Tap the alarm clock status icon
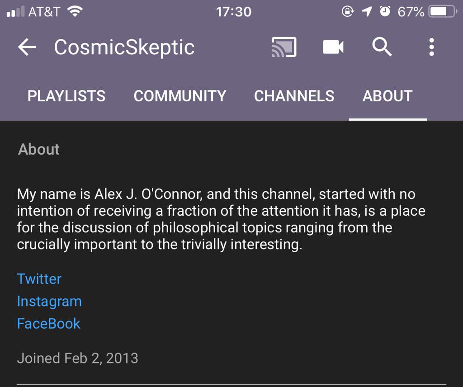 [x=385, y=11]
